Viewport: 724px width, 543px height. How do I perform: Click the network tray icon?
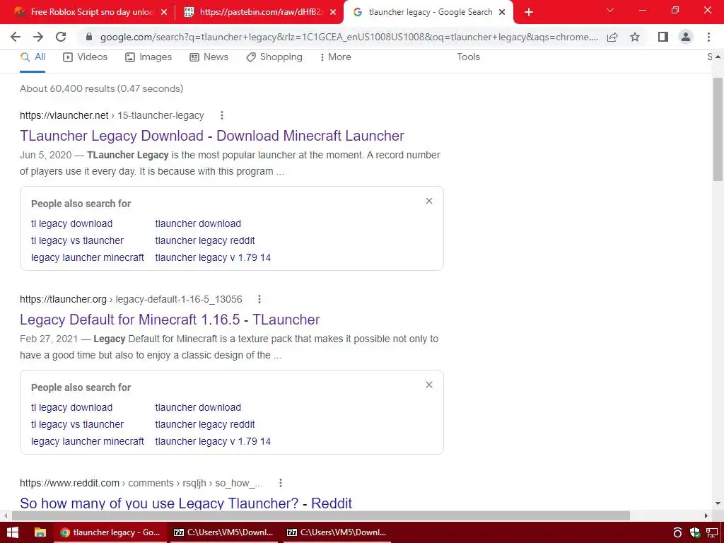coord(711,532)
